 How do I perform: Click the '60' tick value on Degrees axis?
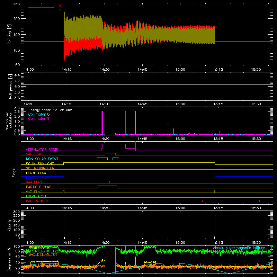pos(18,257)
